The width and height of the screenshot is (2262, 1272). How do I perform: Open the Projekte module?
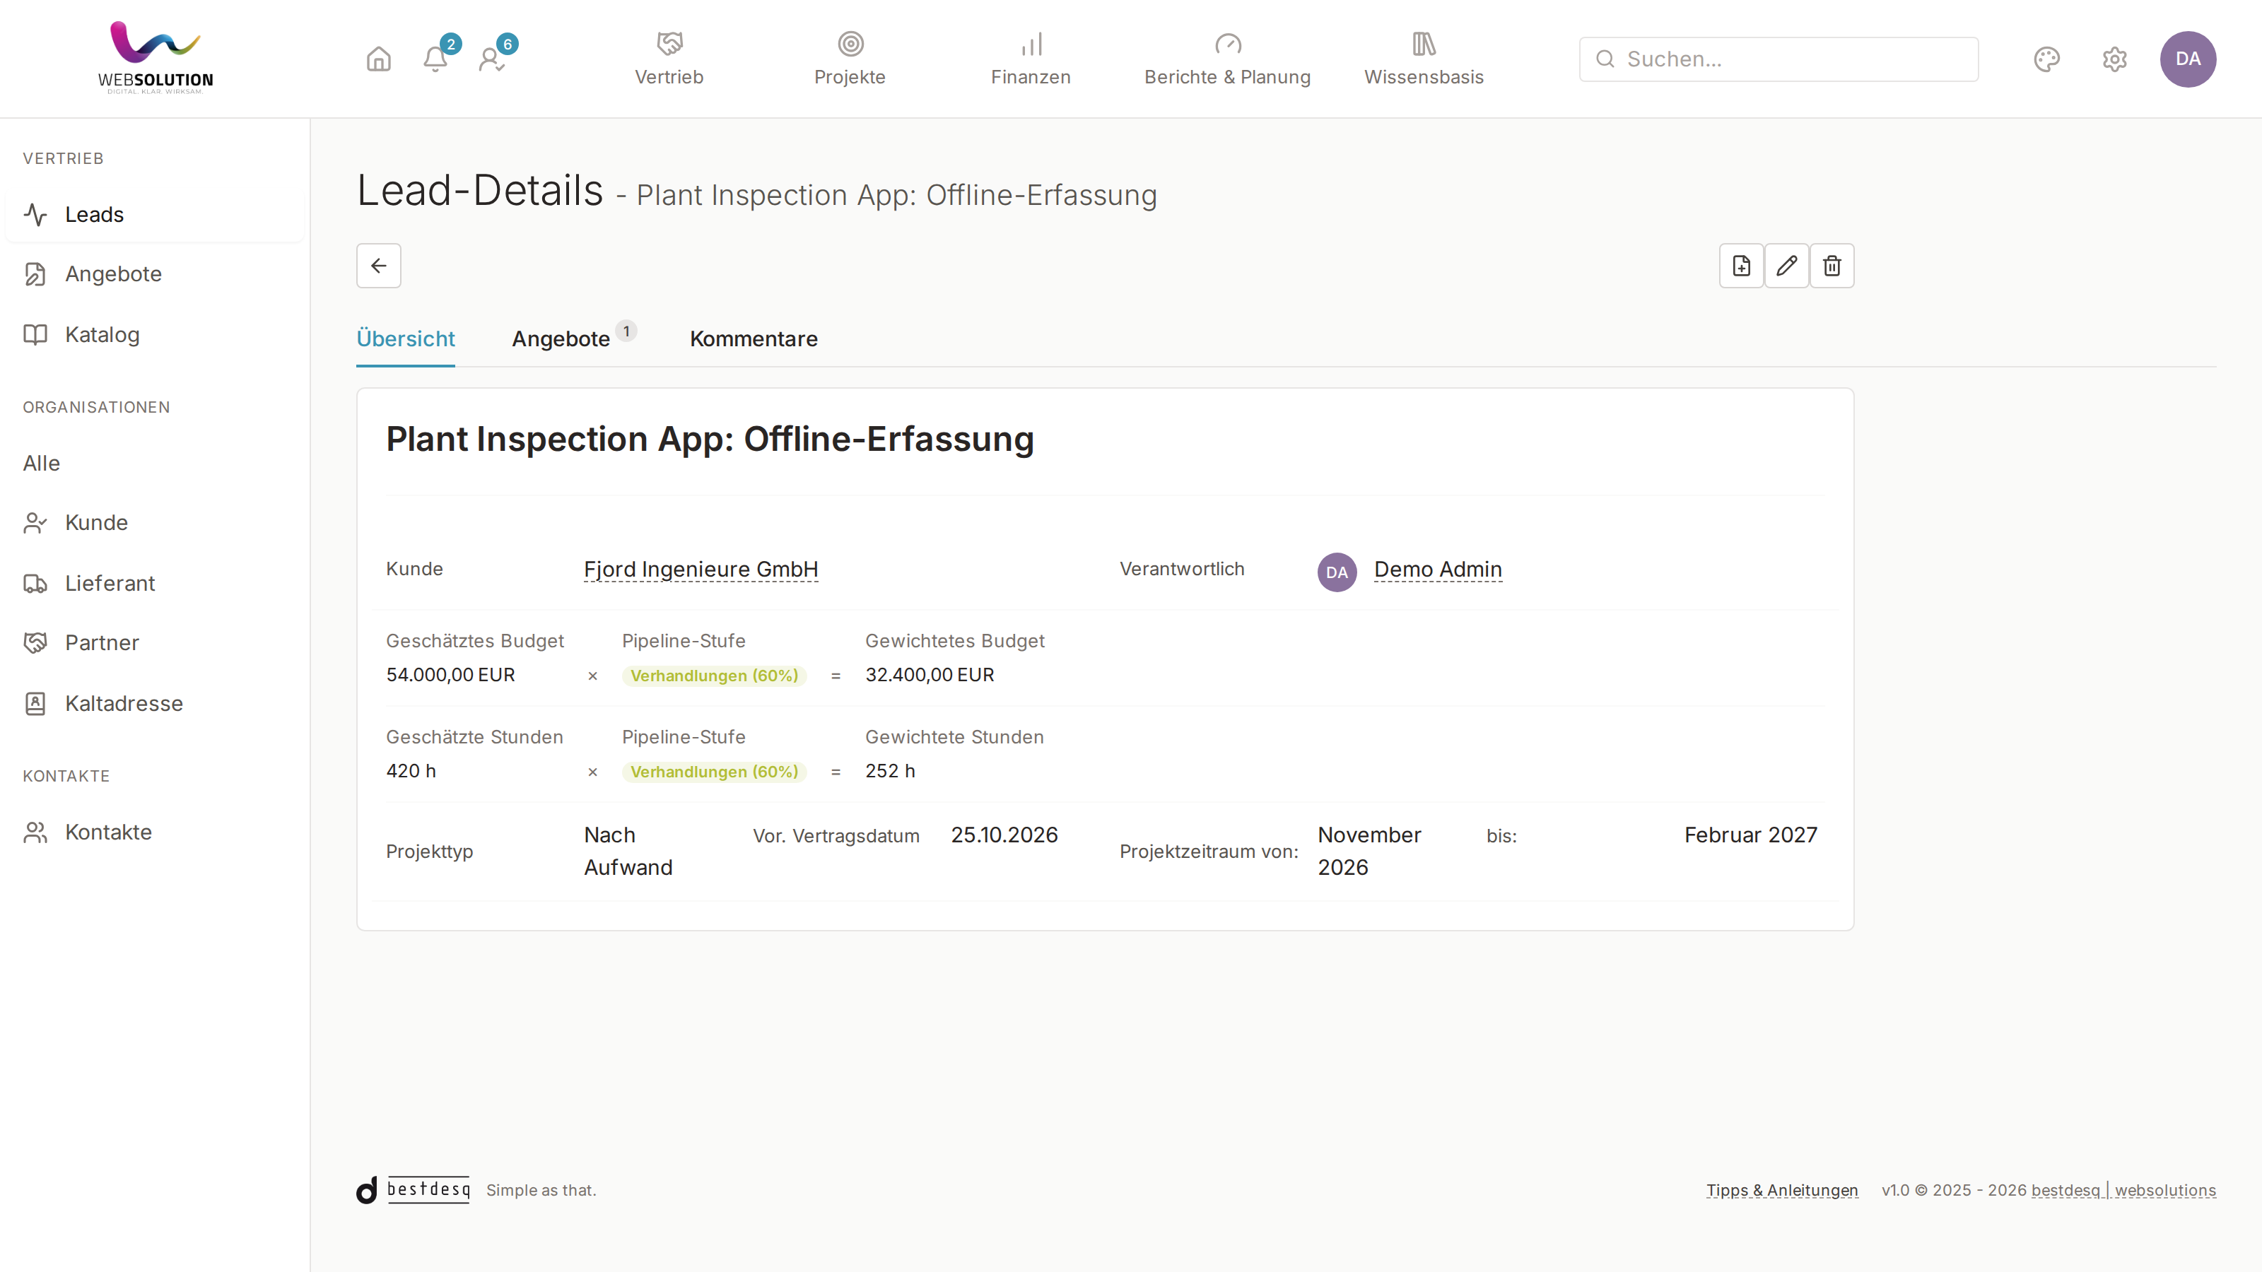coord(850,59)
